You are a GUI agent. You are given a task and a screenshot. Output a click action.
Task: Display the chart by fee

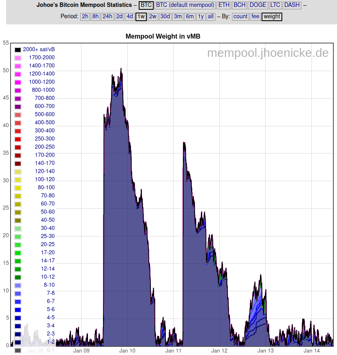tap(255, 17)
